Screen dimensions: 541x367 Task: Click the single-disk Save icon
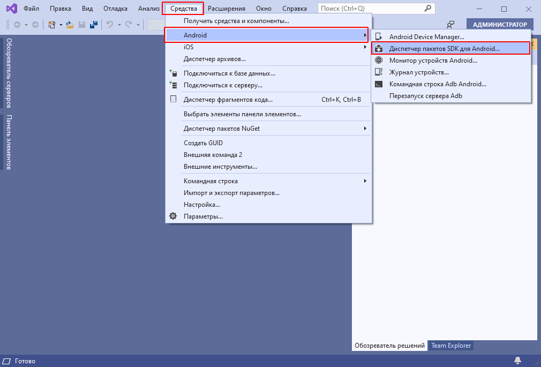click(x=82, y=25)
